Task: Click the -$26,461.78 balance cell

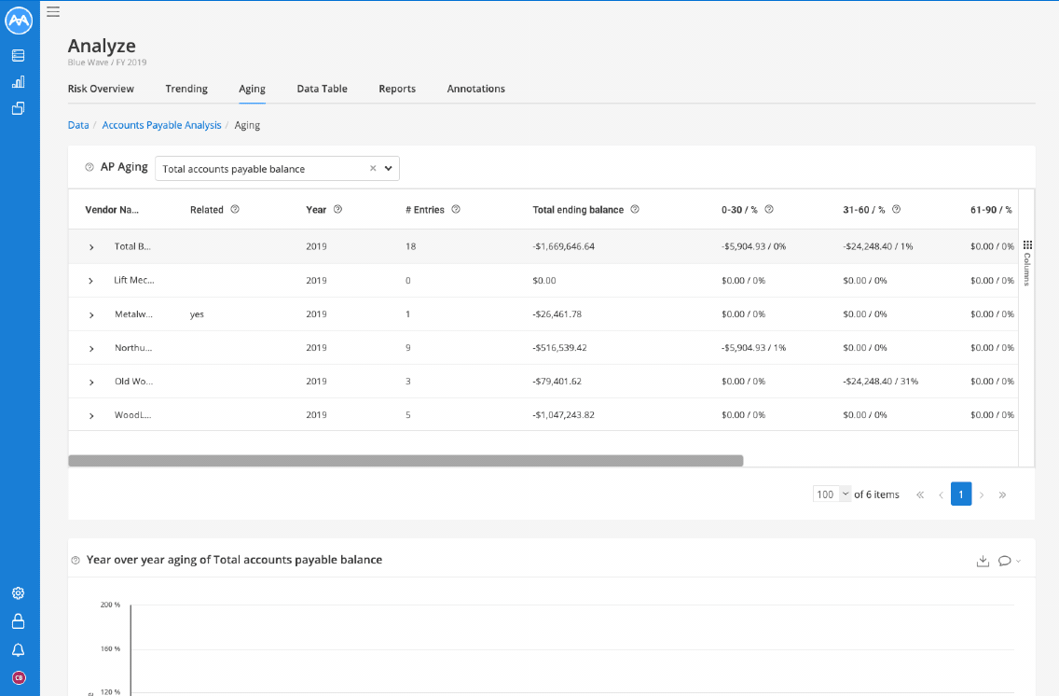Action: tap(557, 314)
